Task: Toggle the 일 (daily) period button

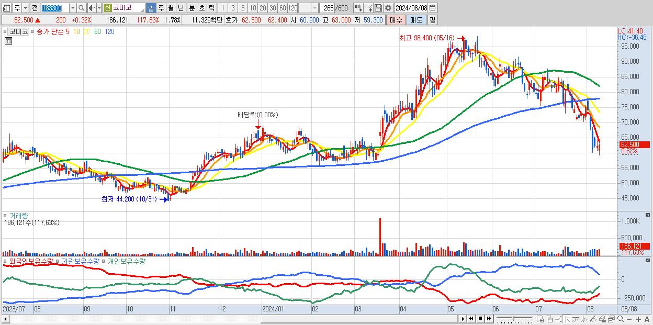Action: pos(151,8)
